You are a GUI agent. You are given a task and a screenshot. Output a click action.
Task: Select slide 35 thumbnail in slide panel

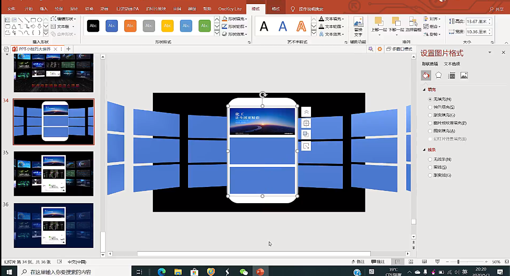pos(53,174)
